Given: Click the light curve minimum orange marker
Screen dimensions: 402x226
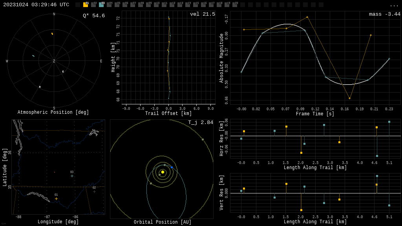Looking at the screenshot, I should [349, 98].
